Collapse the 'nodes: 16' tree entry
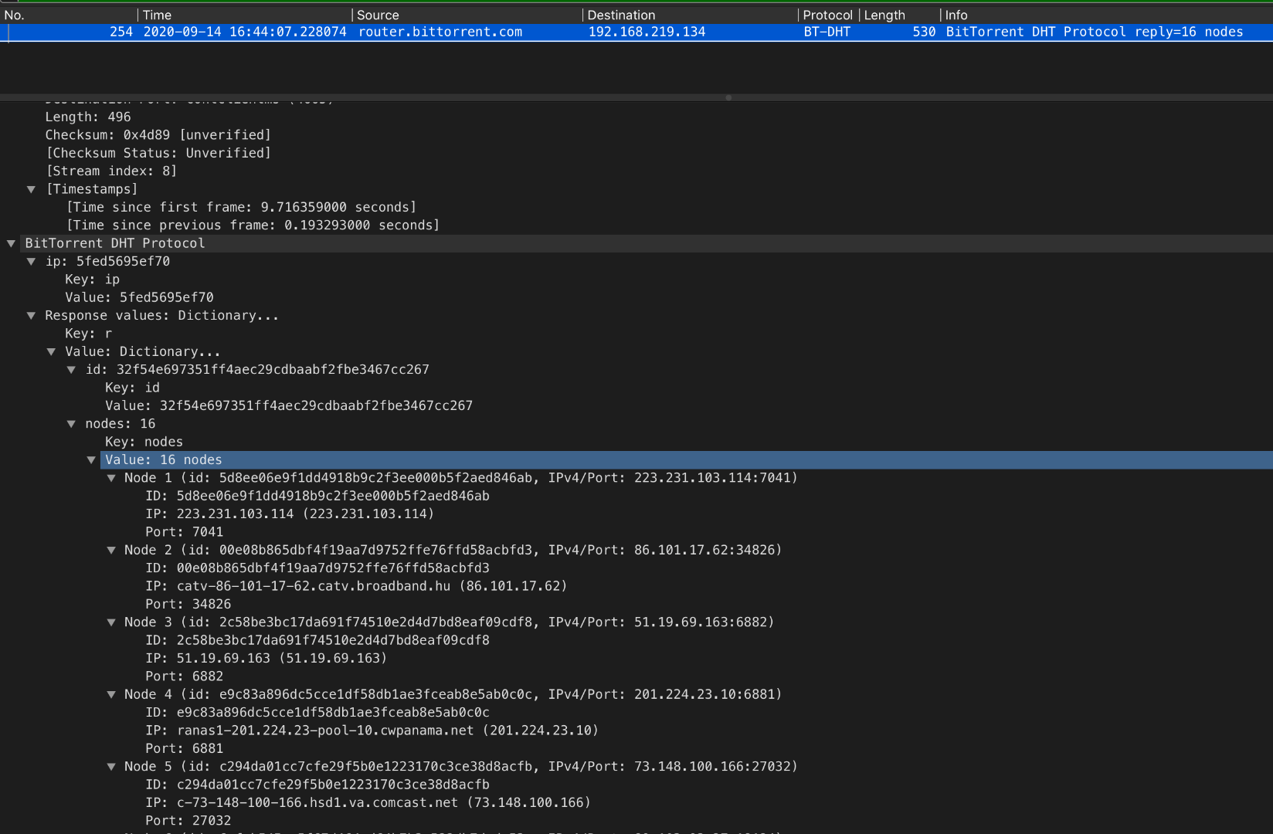Image resolution: width=1273 pixels, height=834 pixels. 71,424
